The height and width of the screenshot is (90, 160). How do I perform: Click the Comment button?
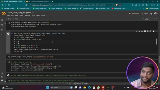134,14
